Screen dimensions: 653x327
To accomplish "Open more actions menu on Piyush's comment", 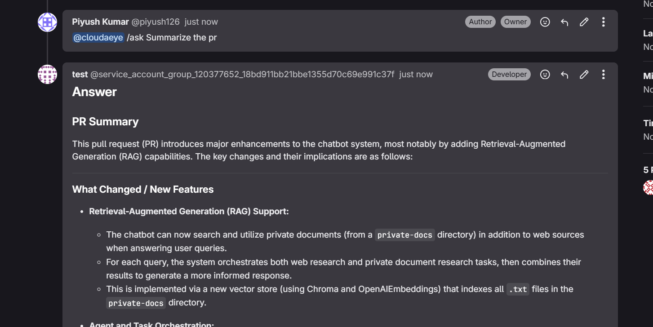I will coord(603,22).
